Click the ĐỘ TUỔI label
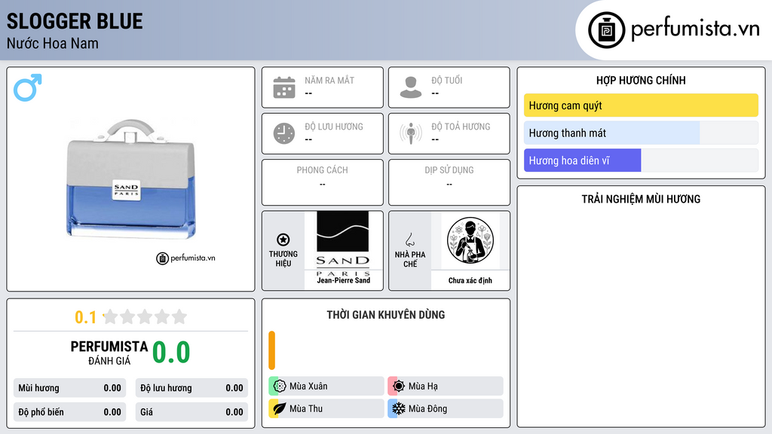 447,80
